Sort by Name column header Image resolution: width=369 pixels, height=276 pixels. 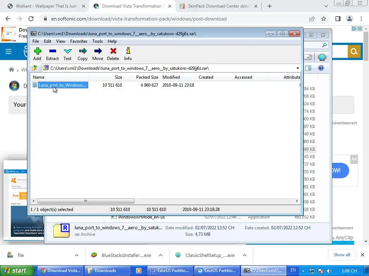click(x=59, y=77)
